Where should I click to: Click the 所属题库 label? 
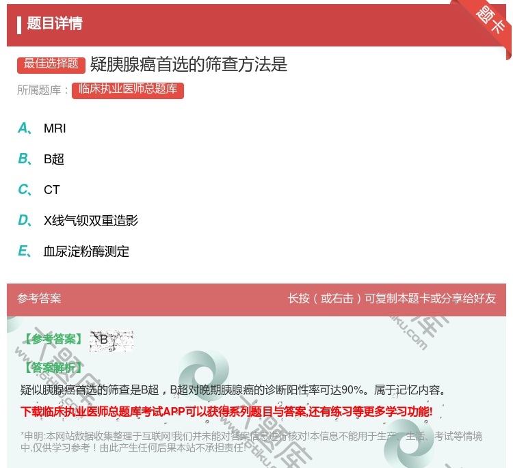point(42,90)
